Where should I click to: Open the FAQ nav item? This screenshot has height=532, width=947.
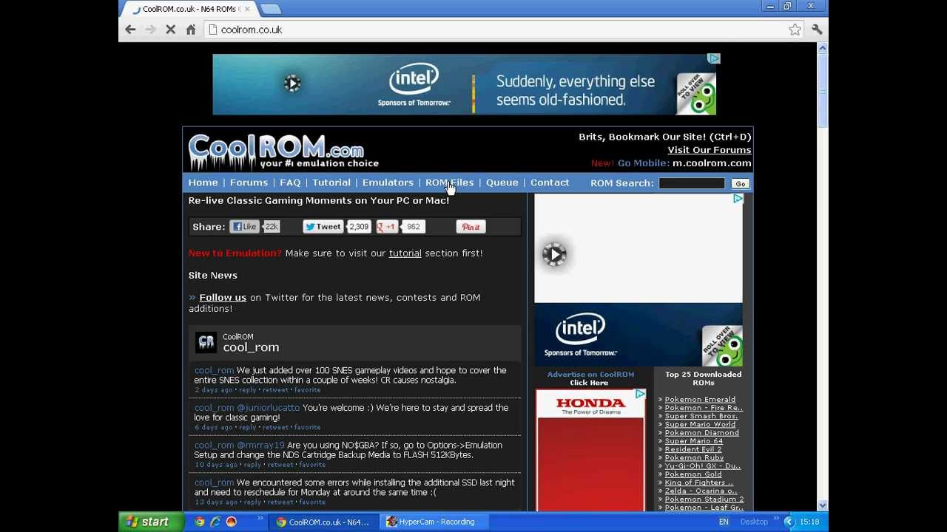[x=290, y=183]
